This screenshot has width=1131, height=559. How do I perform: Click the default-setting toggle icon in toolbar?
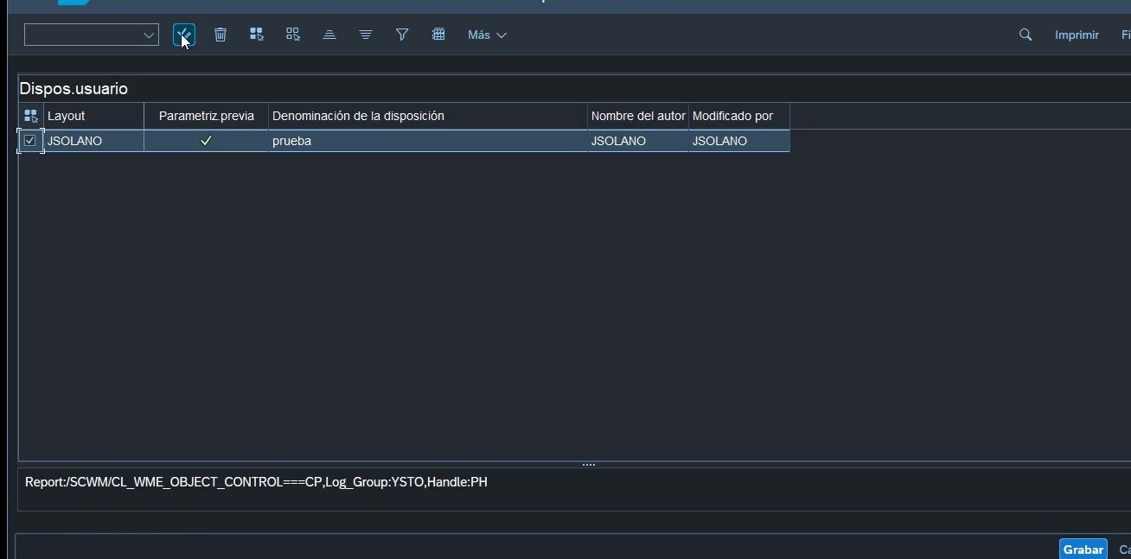tap(183, 35)
